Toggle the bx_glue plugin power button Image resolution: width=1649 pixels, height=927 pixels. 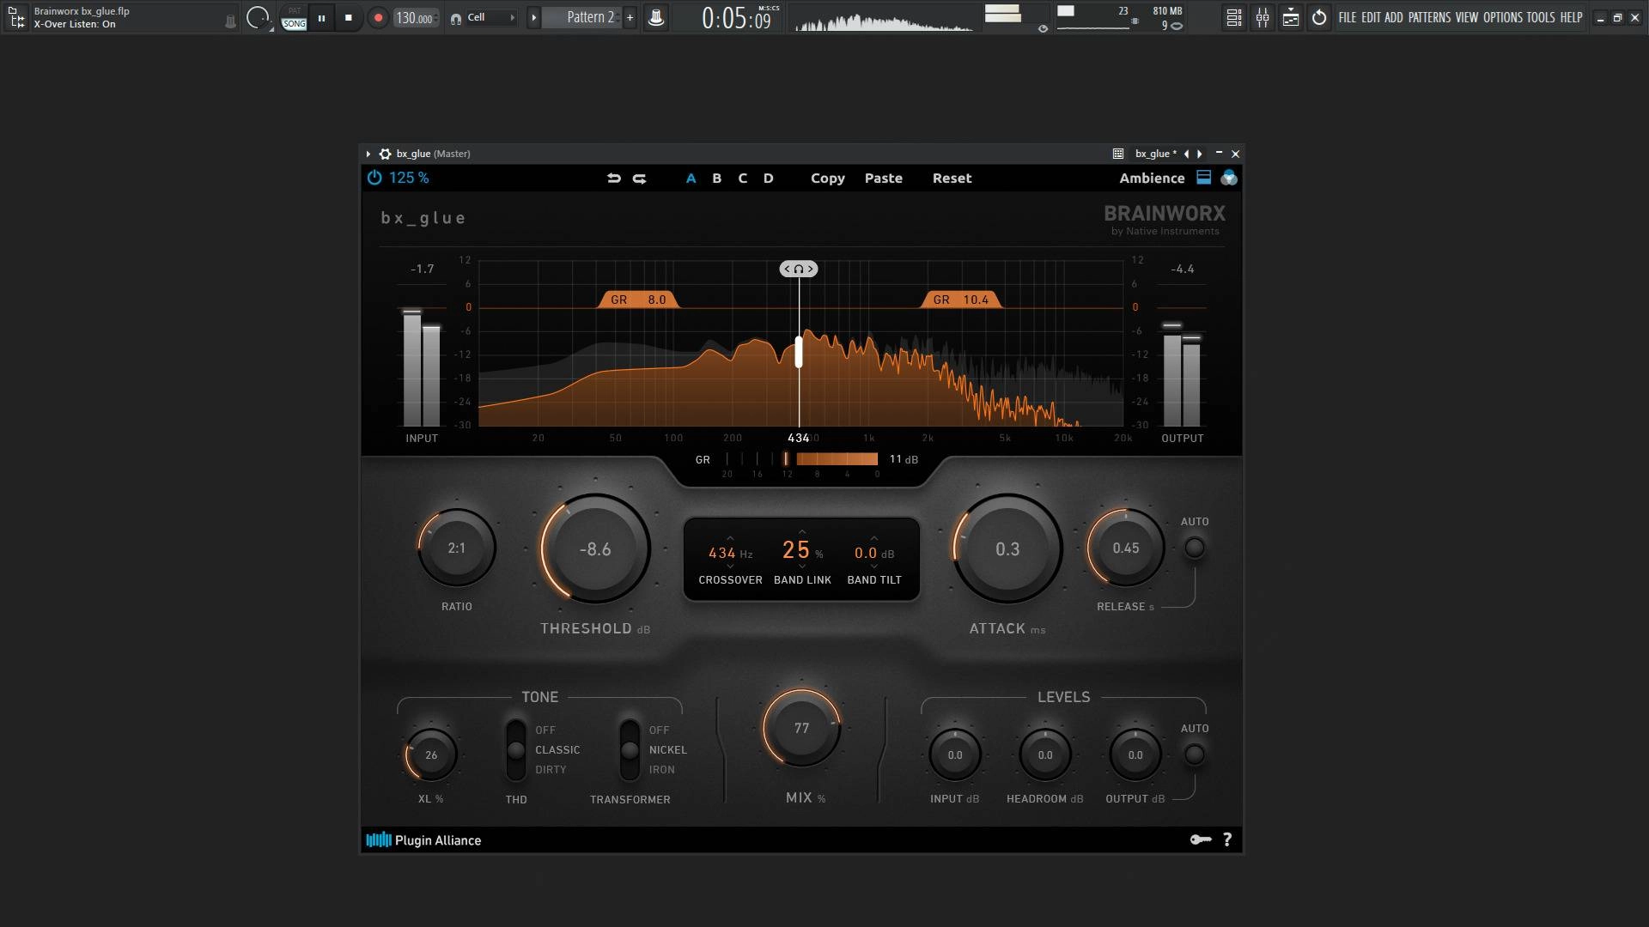pyautogui.click(x=374, y=178)
